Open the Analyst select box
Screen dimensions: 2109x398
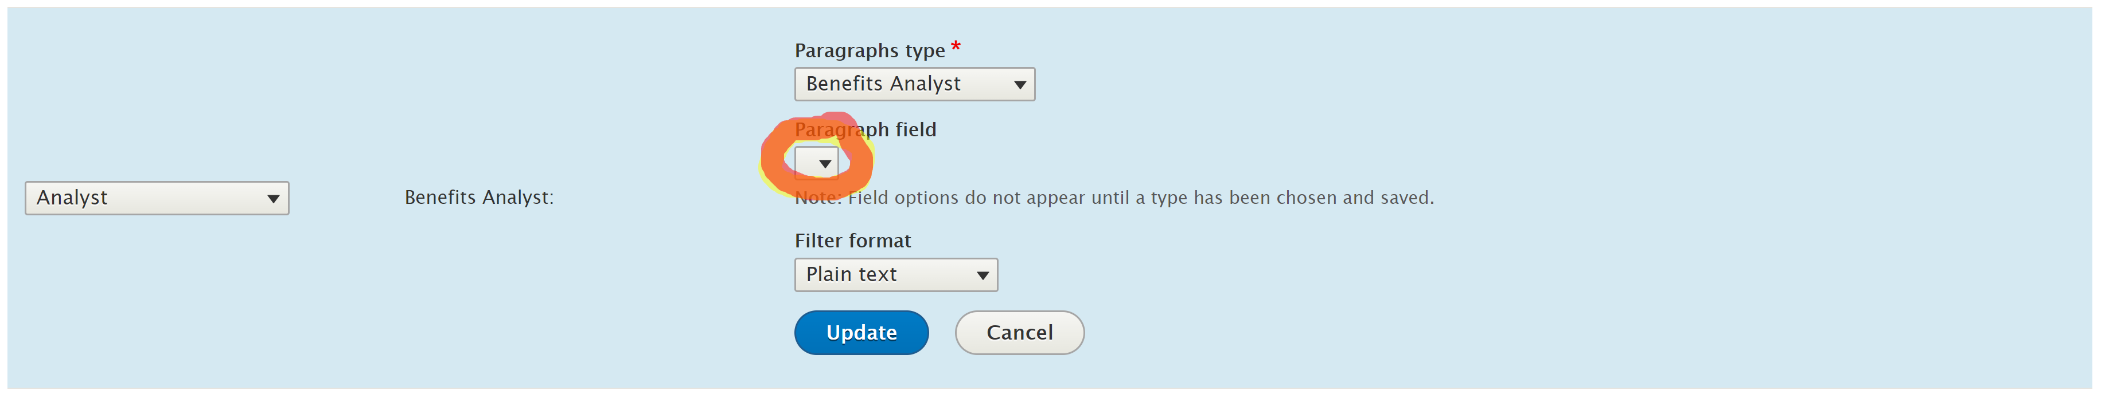[157, 199]
